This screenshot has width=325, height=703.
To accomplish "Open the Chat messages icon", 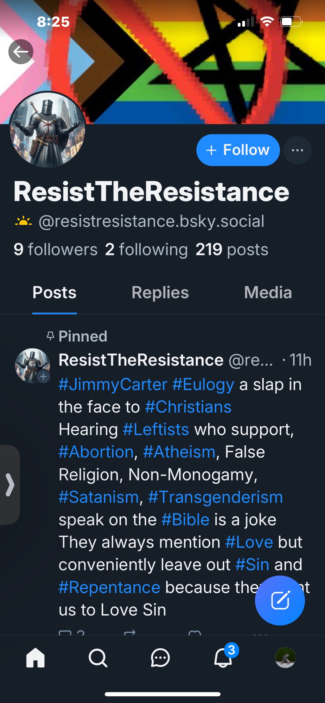I will click(x=160, y=658).
